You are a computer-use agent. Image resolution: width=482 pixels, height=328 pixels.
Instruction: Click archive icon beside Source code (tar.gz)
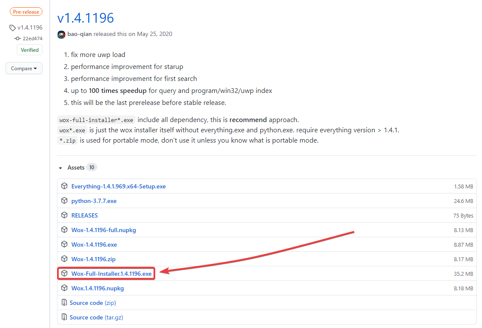click(64, 317)
